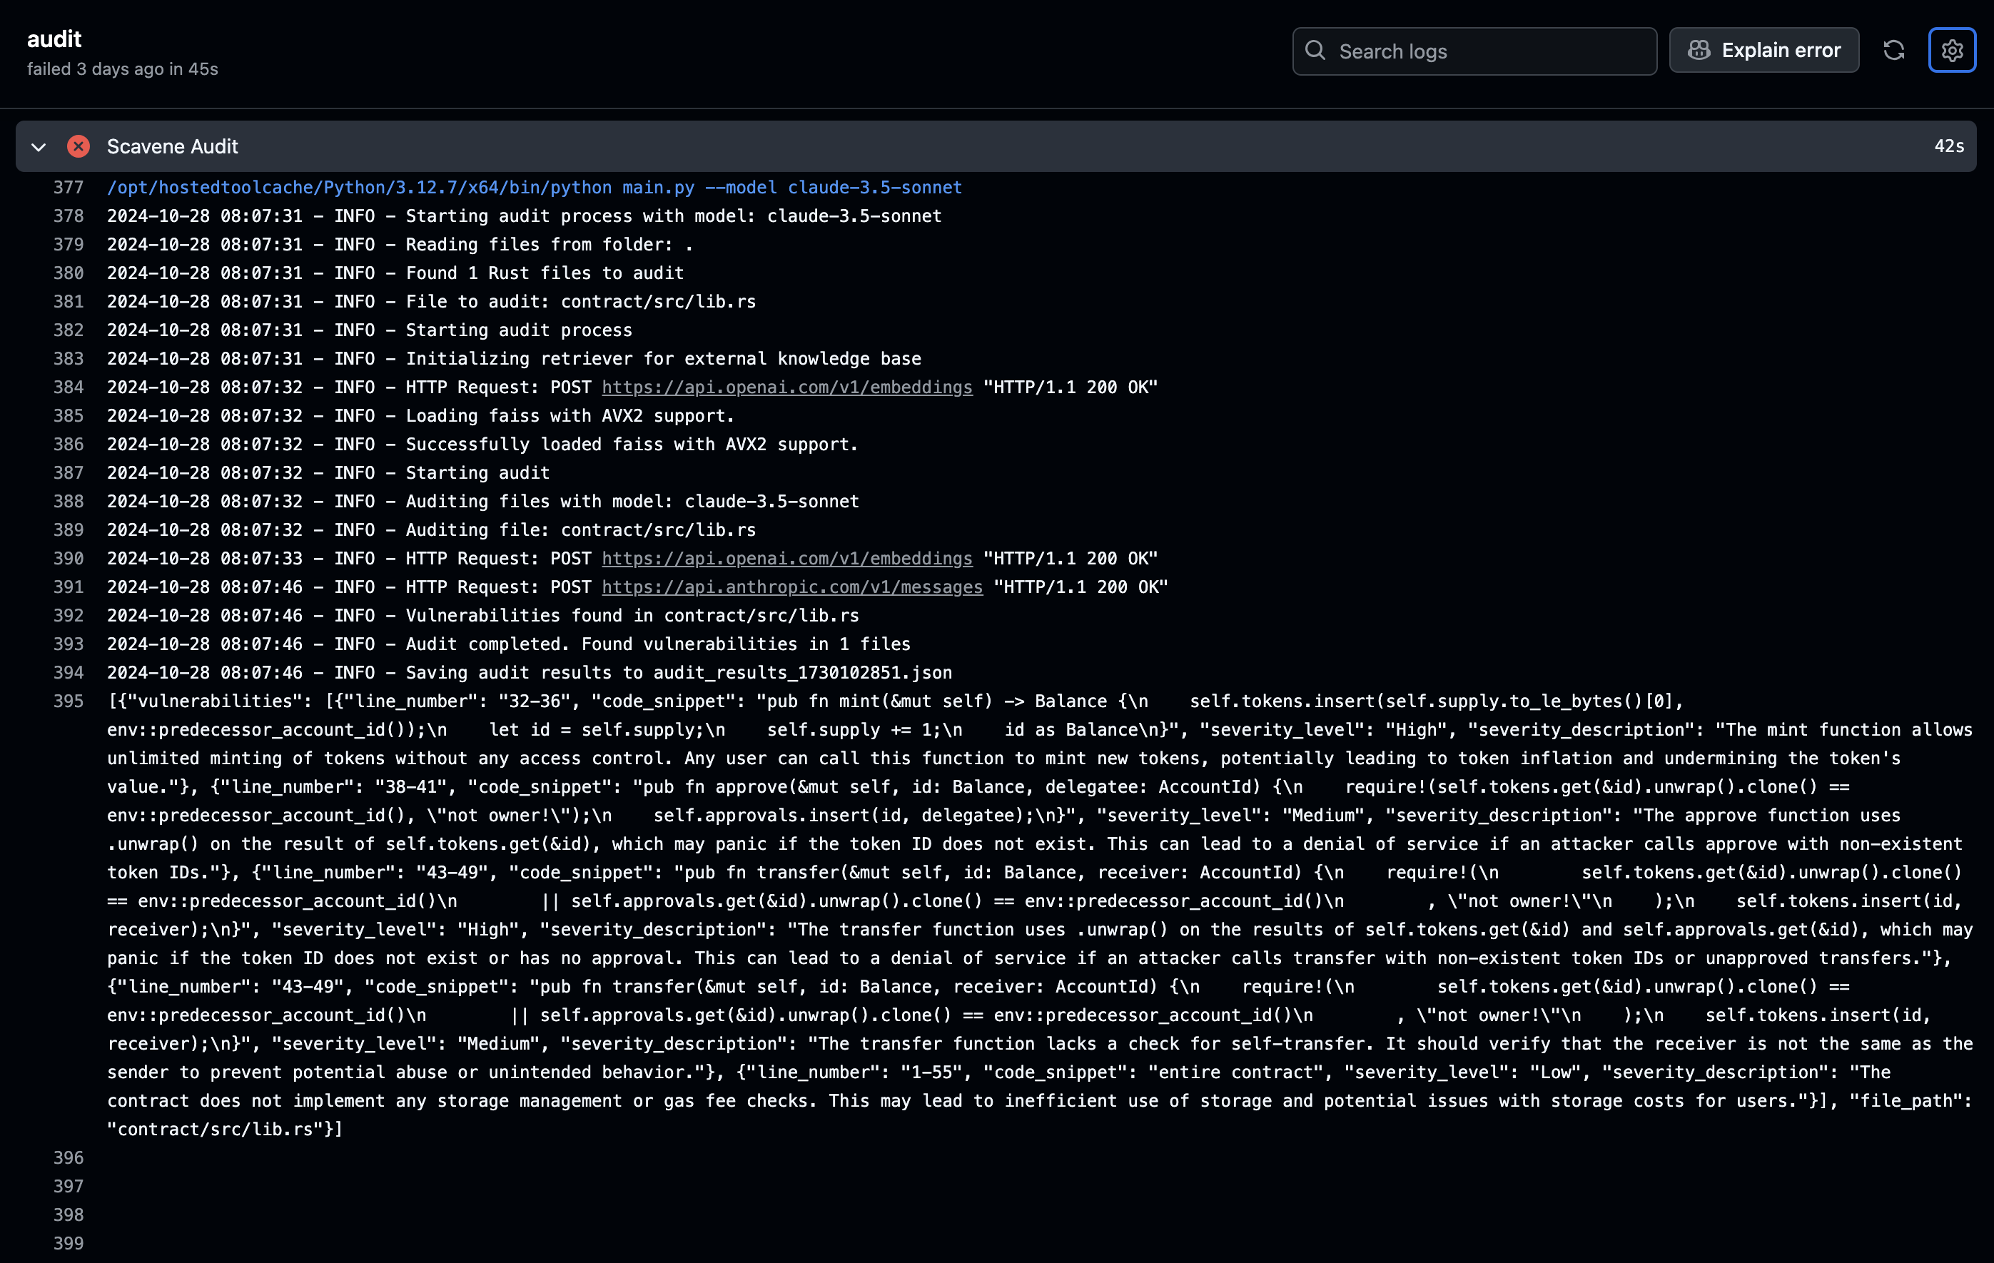This screenshot has height=1263, width=1994.
Task: Click line number 395 anchor
Action: coord(69,701)
